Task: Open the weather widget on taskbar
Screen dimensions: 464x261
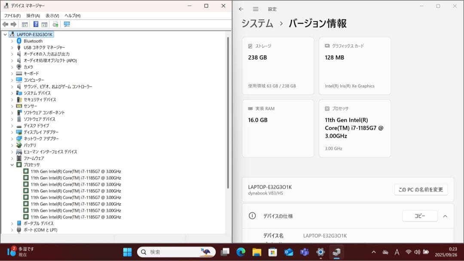Action: pos(20,252)
